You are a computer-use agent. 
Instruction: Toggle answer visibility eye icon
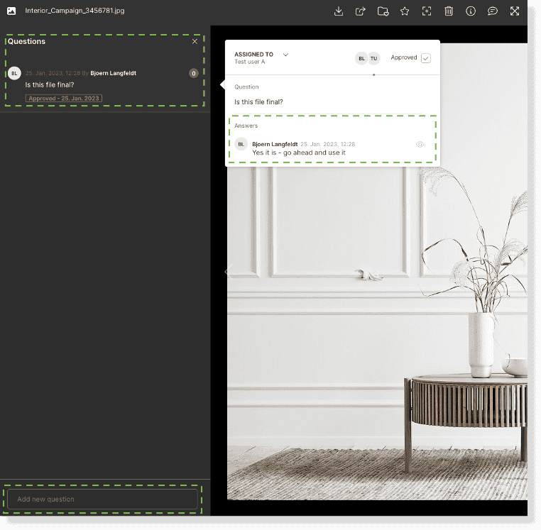420,144
